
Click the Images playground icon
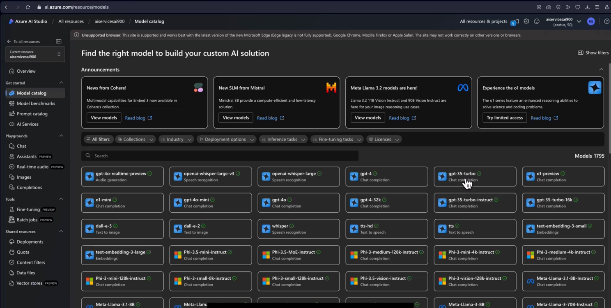[11, 177]
